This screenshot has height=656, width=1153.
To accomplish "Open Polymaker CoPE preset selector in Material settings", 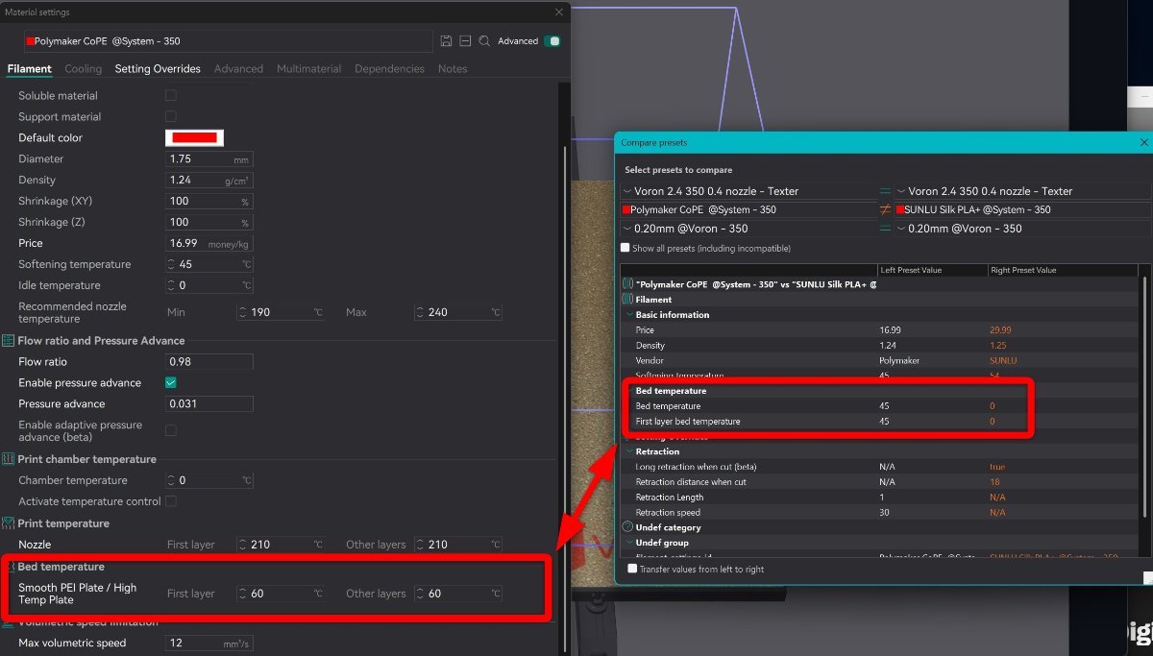I will pyautogui.click(x=229, y=41).
